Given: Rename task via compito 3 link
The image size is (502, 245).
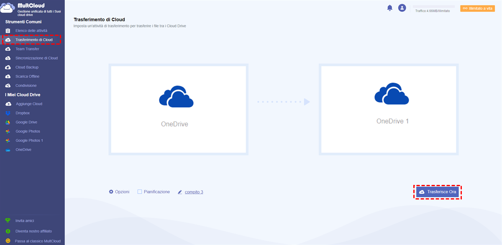Looking at the screenshot, I should [x=194, y=192].
